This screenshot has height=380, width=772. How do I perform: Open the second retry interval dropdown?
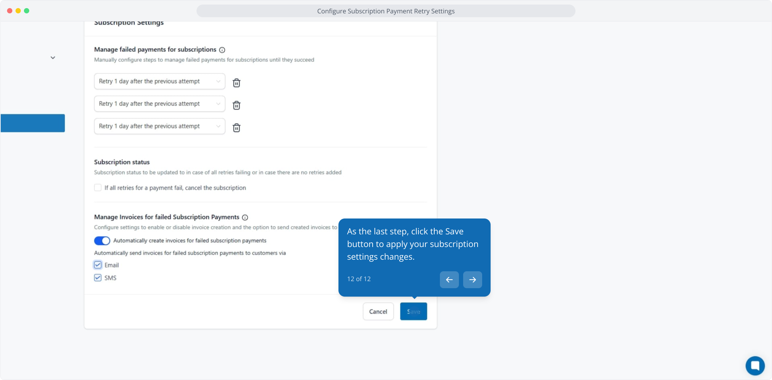160,104
